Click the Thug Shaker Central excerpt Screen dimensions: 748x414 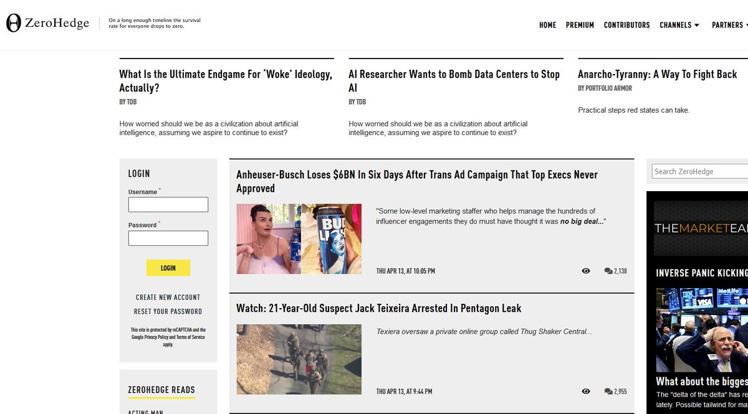pos(484,331)
